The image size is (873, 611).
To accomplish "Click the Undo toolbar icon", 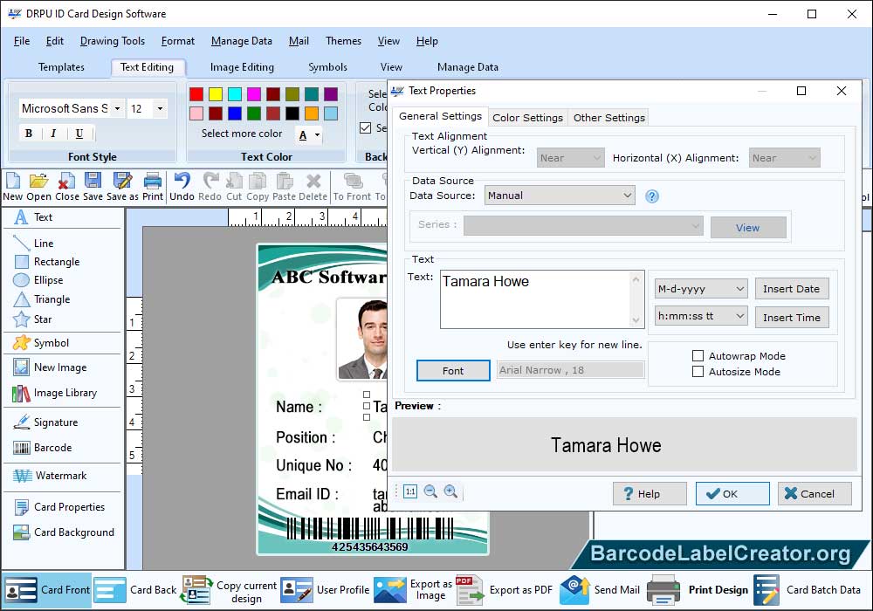I will click(x=182, y=181).
